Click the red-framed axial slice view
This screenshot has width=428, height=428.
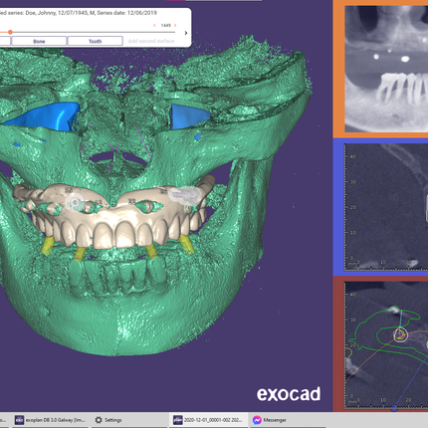click(x=386, y=344)
